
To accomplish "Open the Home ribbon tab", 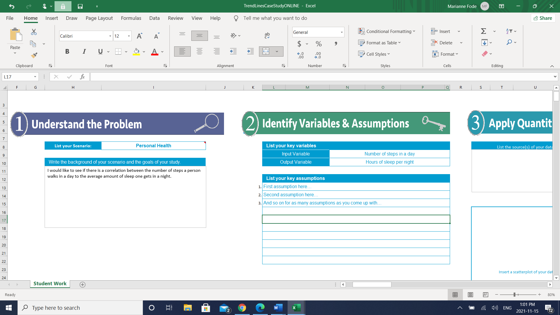I will coord(31,18).
